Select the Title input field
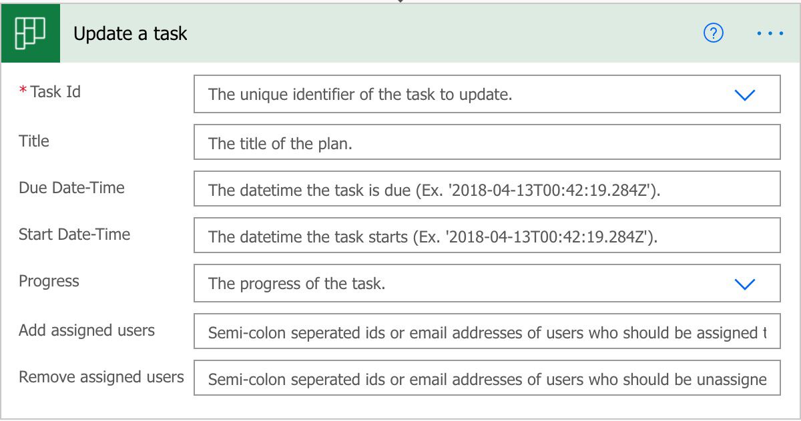This screenshot has height=421, width=801. coord(467,141)
